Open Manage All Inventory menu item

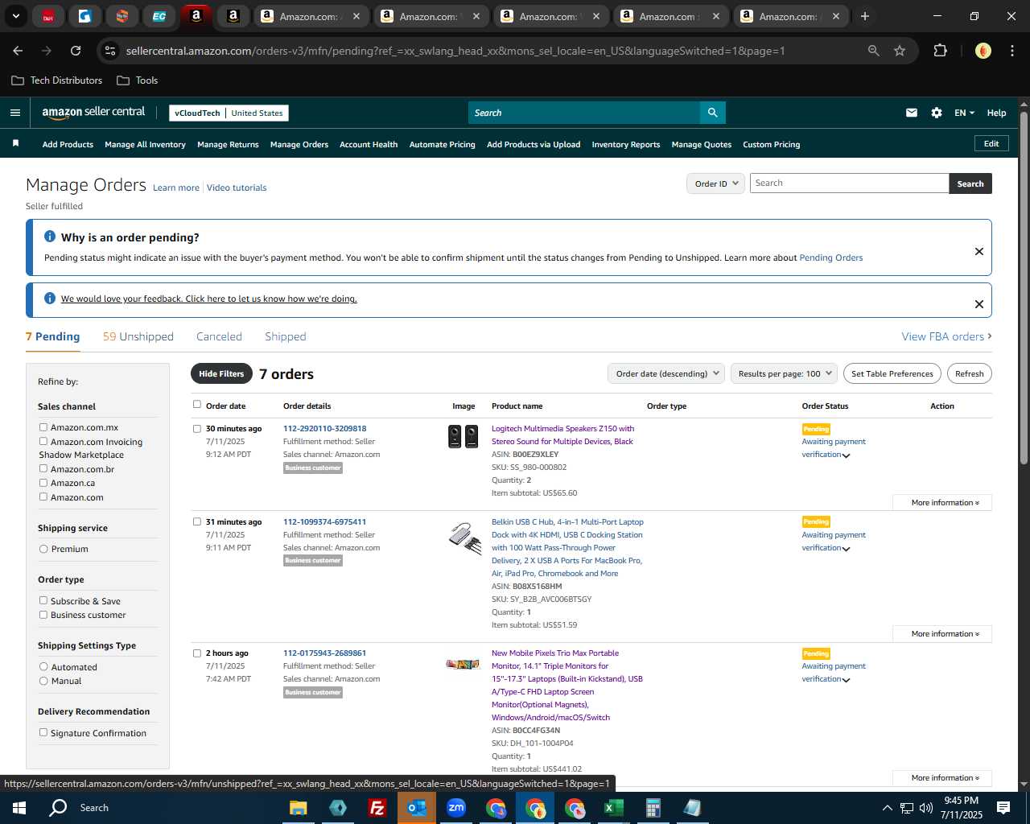tap(145, 144)
